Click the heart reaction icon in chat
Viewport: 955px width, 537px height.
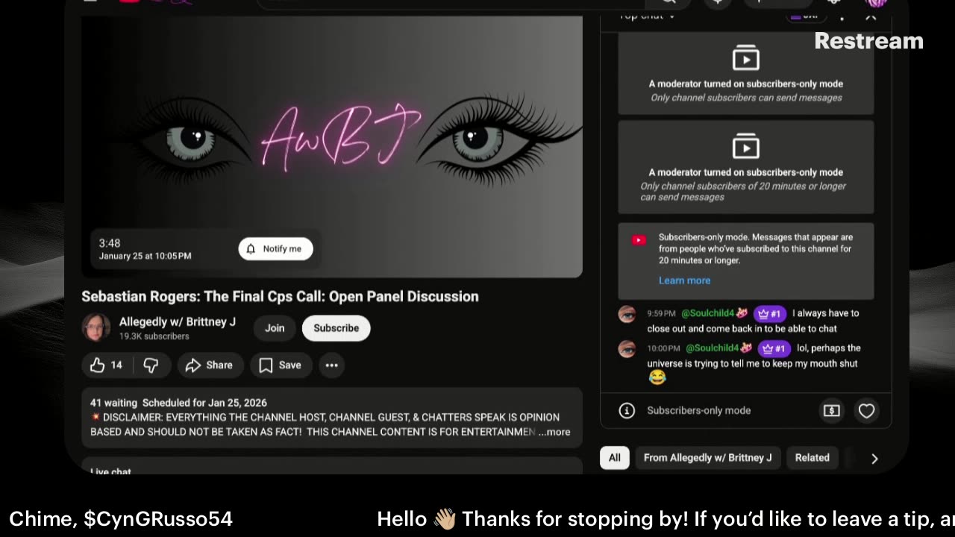pyautogui.click(x=866, y=410)
